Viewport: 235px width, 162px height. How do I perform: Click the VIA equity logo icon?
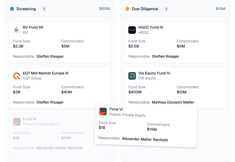coord(132,76)
